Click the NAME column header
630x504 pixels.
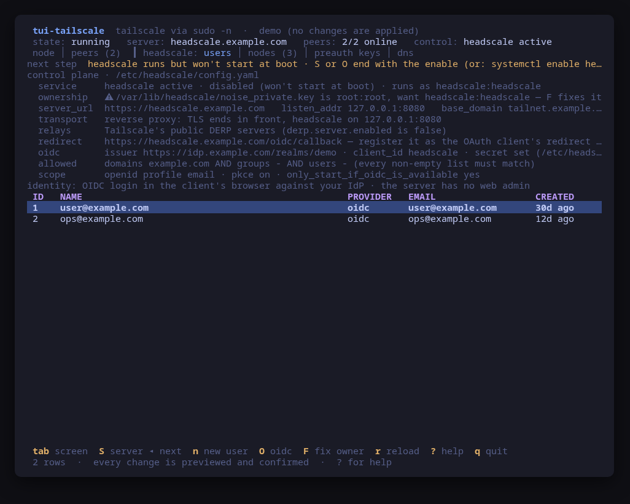point(71,197)
